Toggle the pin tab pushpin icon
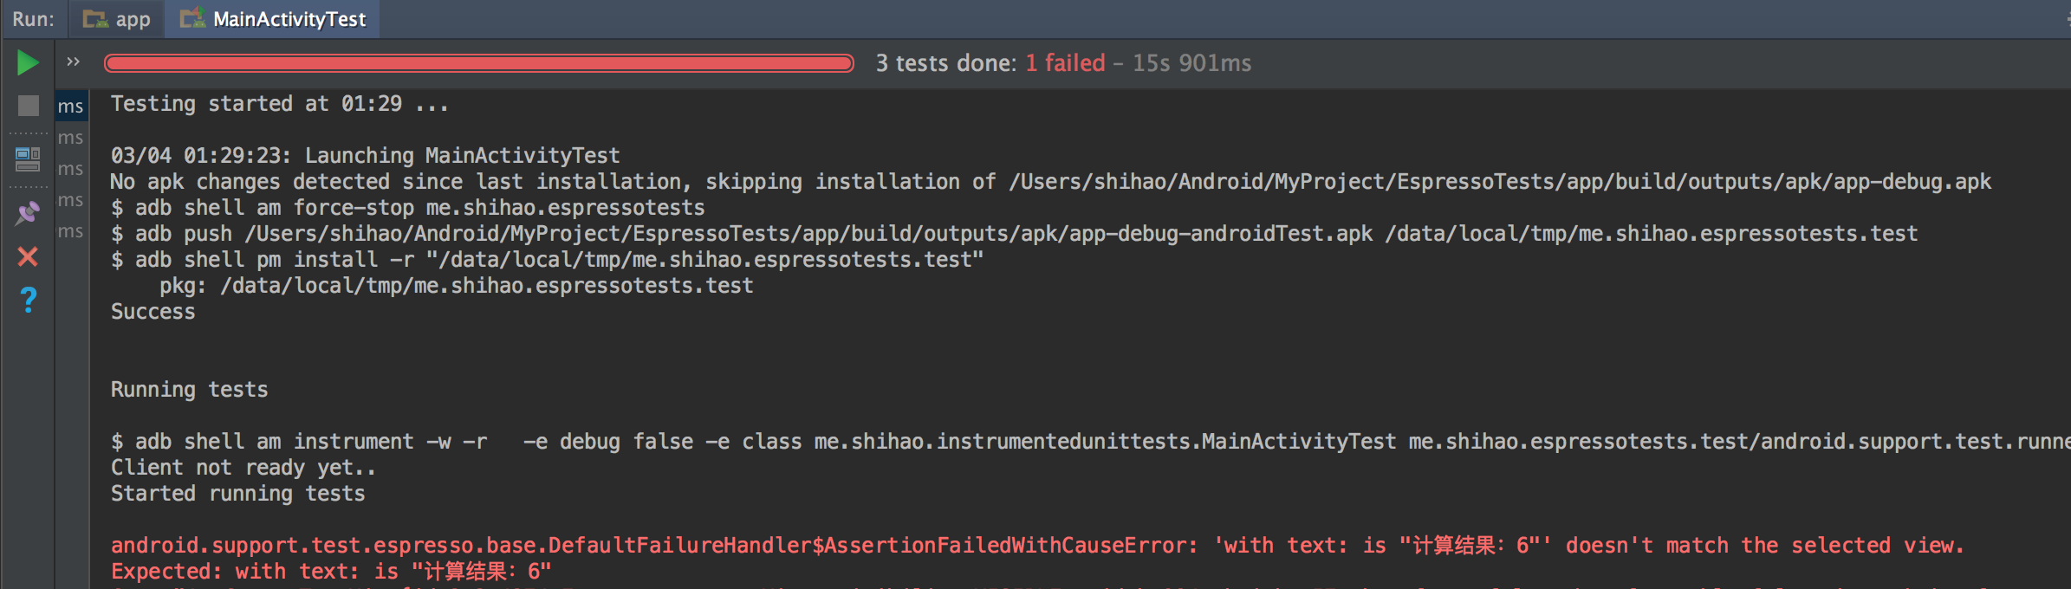 click(28, 213)
